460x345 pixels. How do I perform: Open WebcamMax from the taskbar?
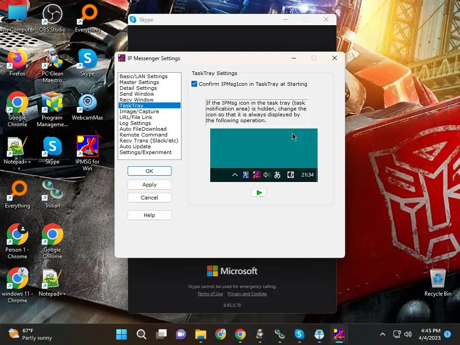319,334
